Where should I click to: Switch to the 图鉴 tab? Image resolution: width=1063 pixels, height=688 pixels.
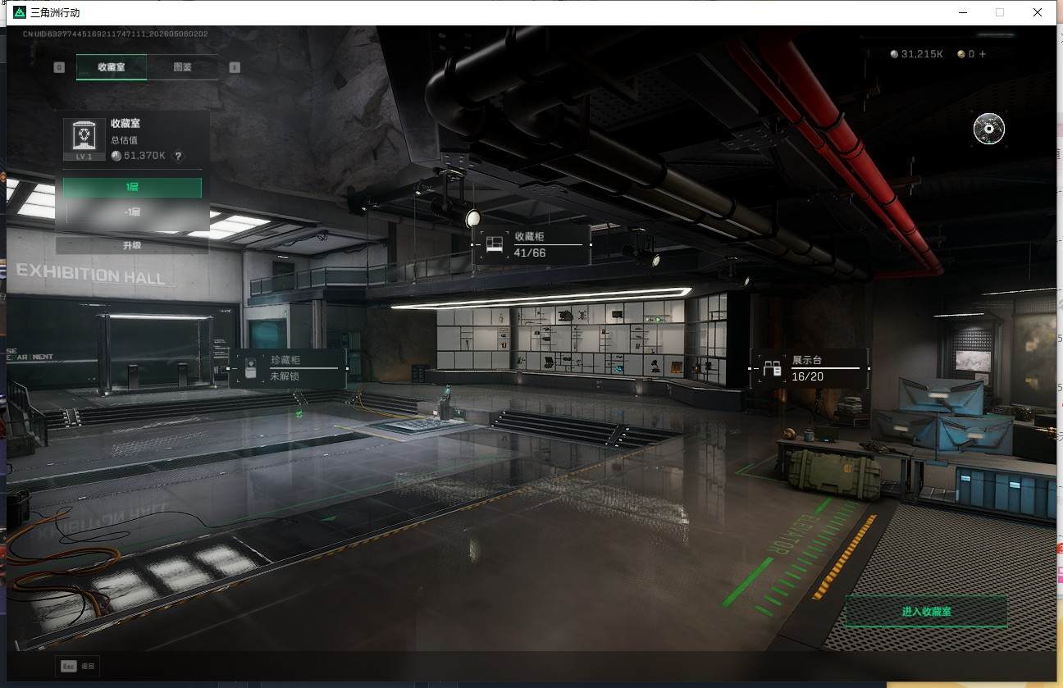[183, 67]
